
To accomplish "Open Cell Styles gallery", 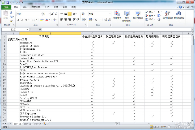I will [x=138, y=16].
